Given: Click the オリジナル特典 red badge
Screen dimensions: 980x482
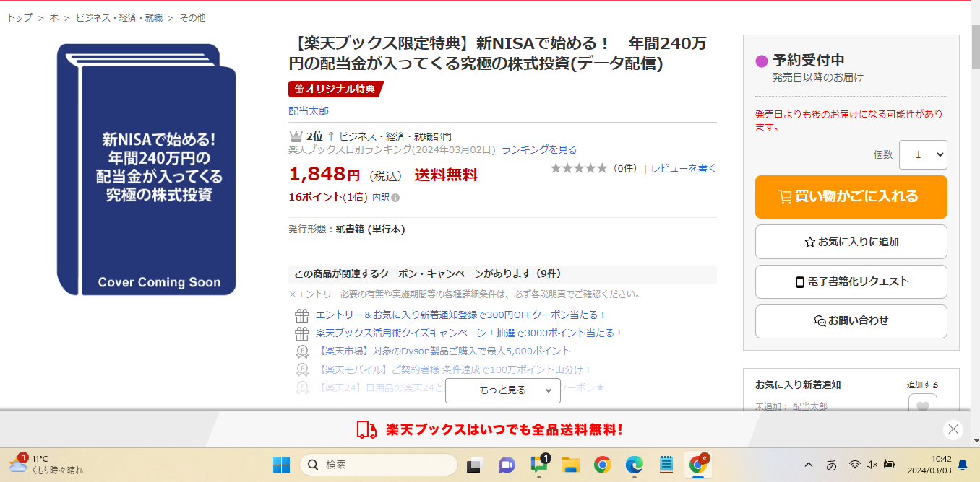Looking at the screenshot, I should tap(335, 89).
